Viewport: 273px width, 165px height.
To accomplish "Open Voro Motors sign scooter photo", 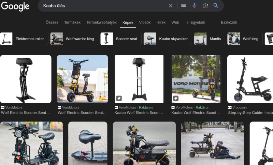I will click(x=196, y=79).
